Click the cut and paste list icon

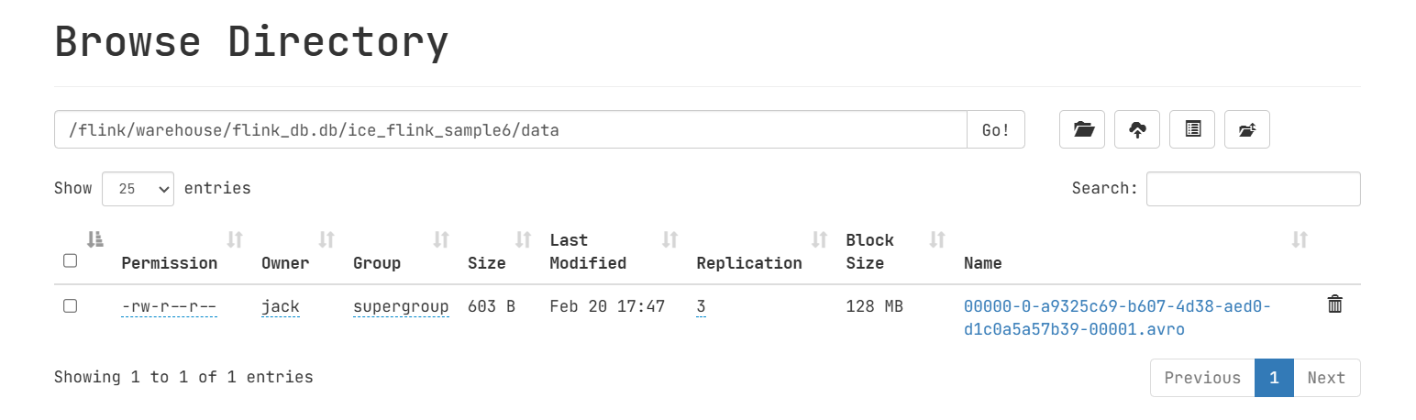pos(1192,129)
